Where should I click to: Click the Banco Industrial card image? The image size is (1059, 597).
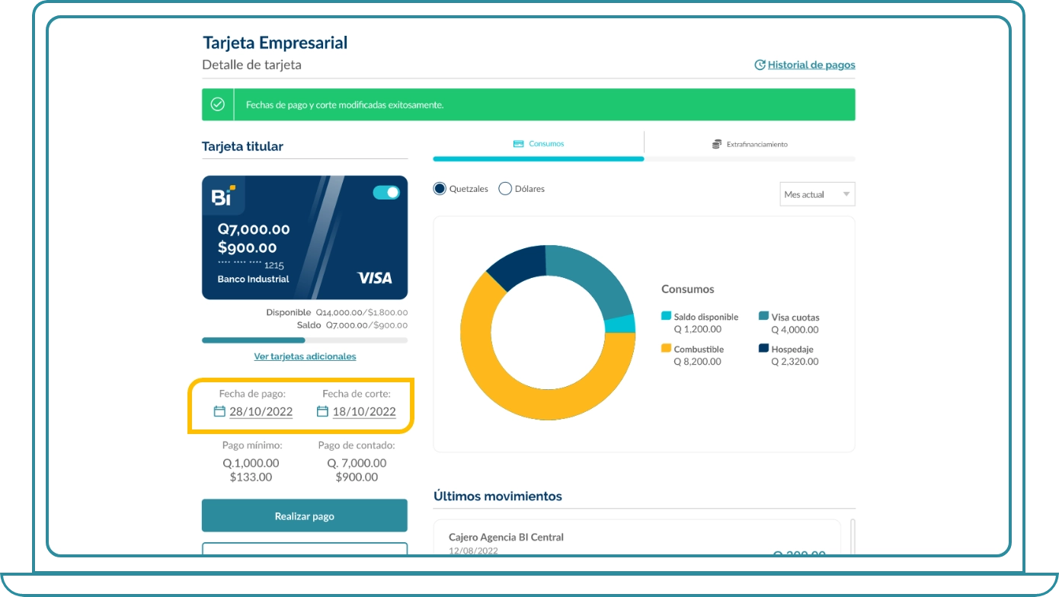pos(305,238)
